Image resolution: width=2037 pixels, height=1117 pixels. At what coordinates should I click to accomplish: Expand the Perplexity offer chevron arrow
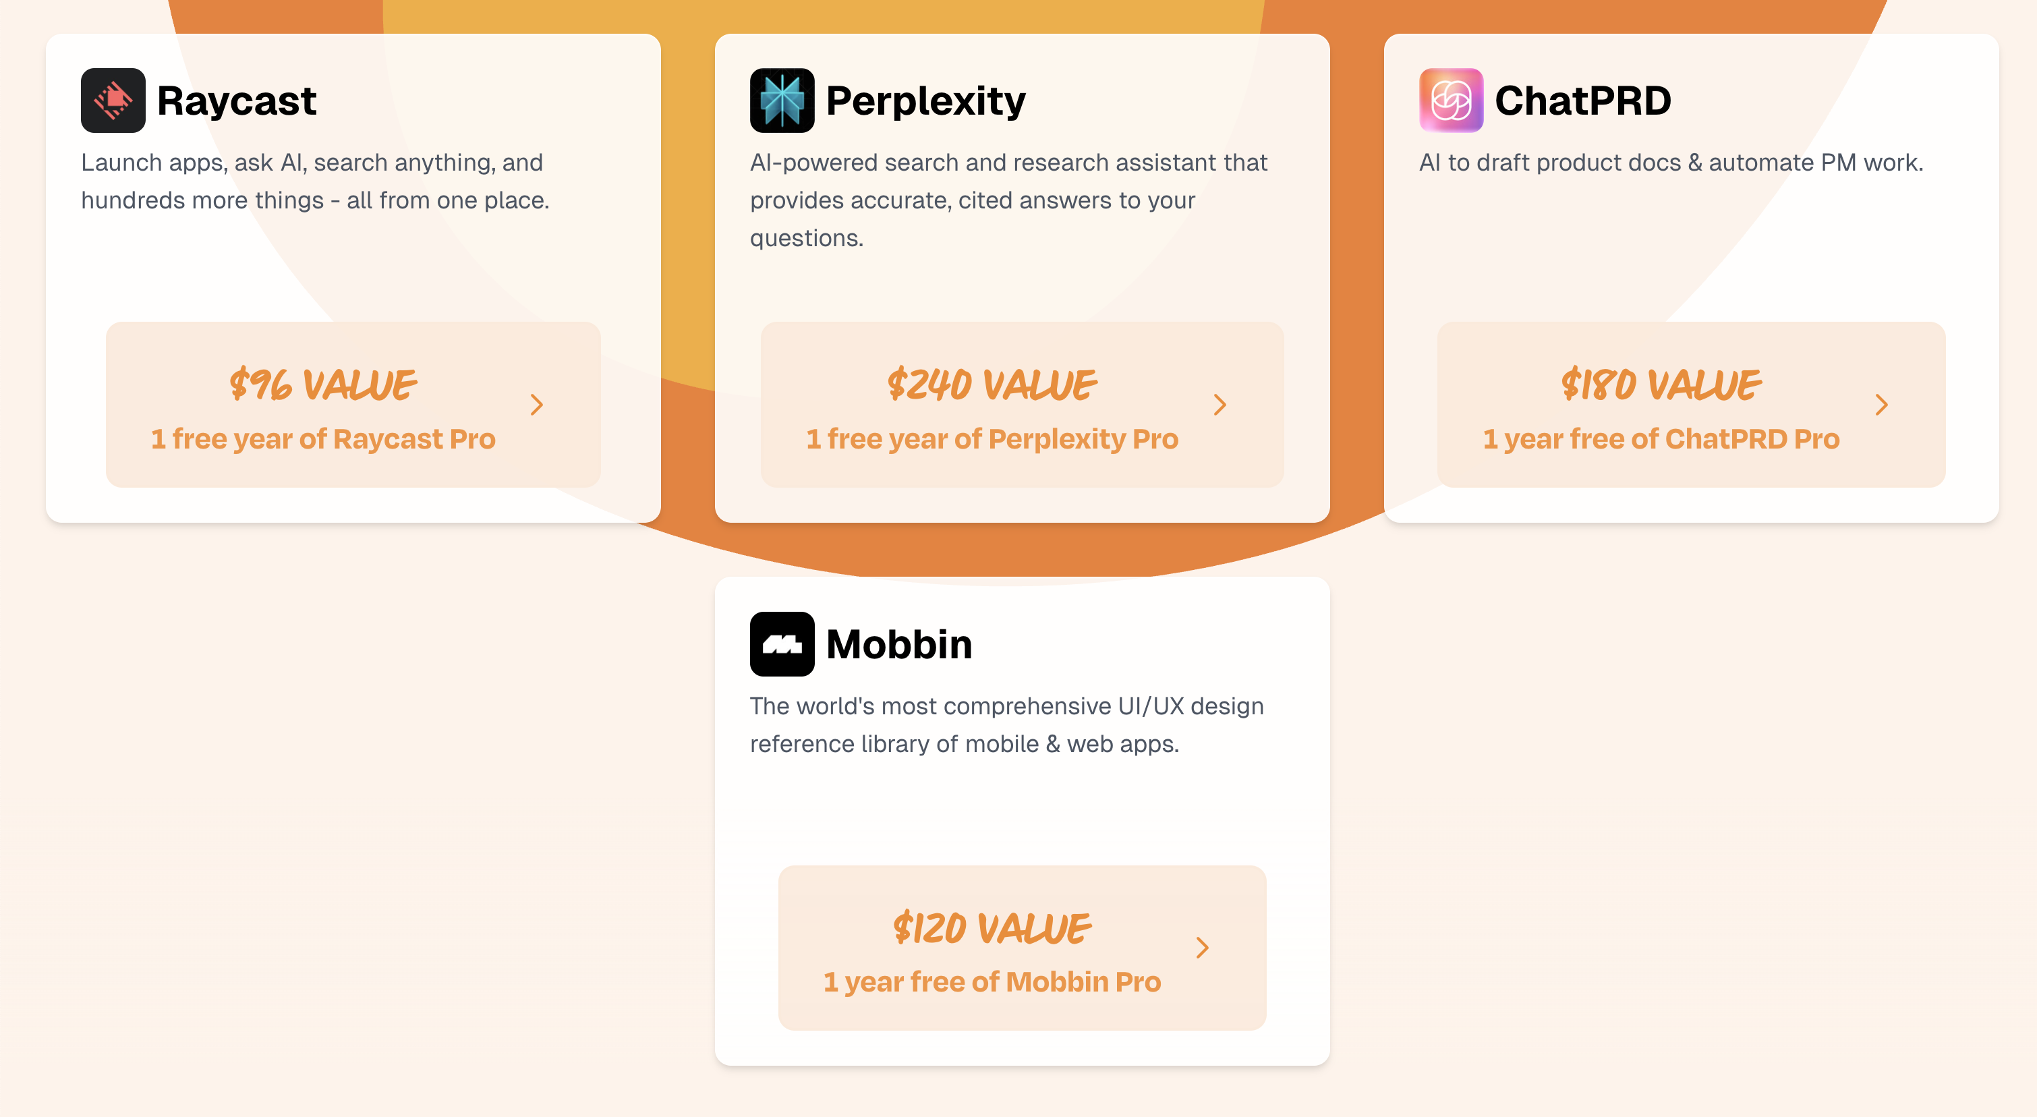click(1220, 405)
